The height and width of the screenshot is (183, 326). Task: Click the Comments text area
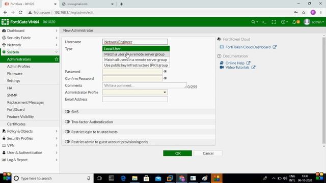145,85
